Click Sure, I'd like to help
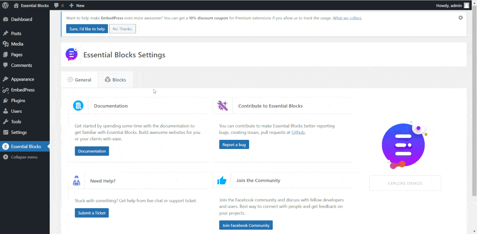 (x=87, y=29)
